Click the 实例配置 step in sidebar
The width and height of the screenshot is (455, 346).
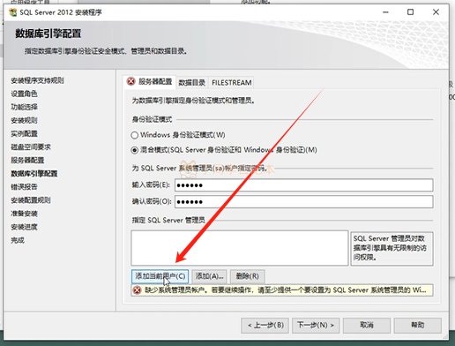(x=24, y=134)
